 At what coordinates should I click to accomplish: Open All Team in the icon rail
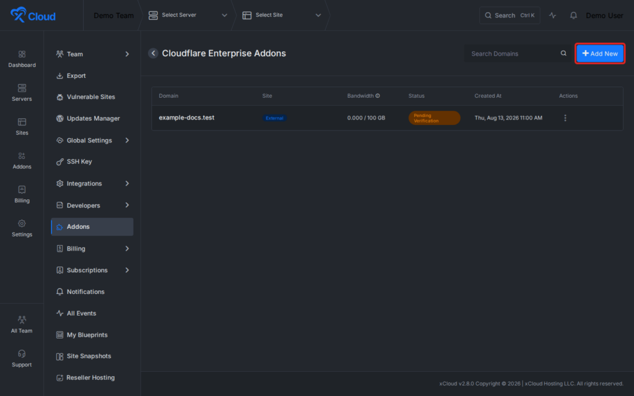(x=22, y=324)
